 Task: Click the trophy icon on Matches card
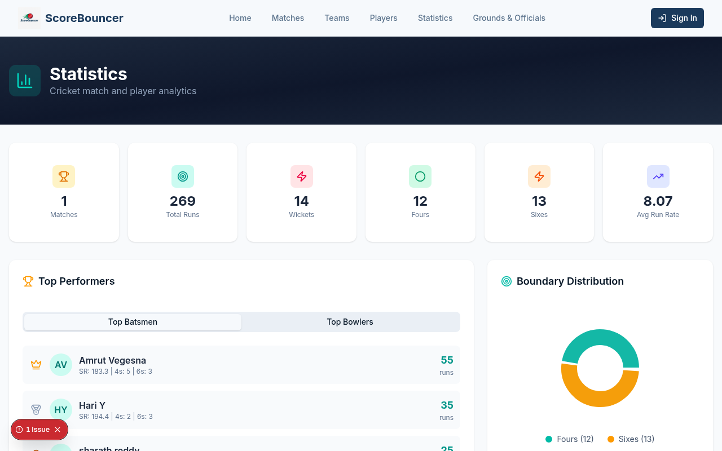click(x=64, y=176)
